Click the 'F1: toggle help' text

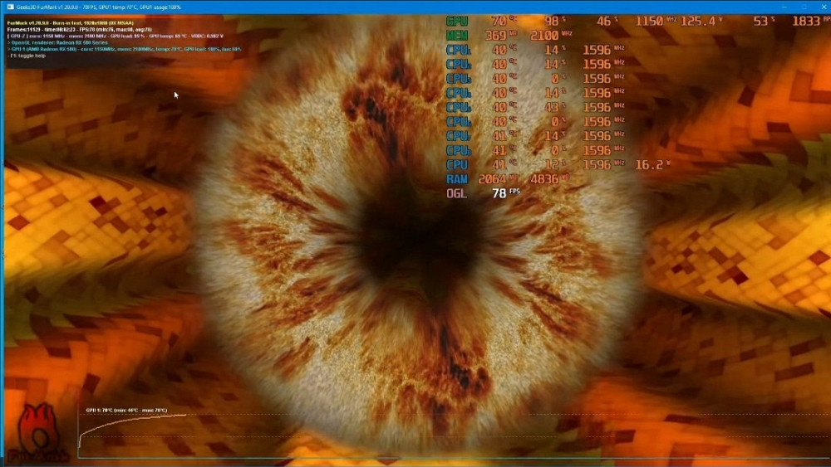pyautogui.click(x=28, y=55)
